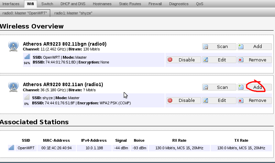Click BSSID 74:44:01:76:51:8D text

[x=54, y=62]
